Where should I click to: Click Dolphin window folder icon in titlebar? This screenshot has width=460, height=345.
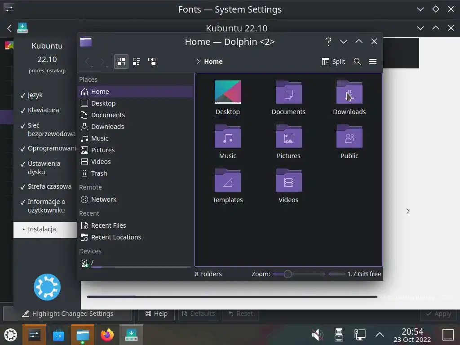point(86,42)
